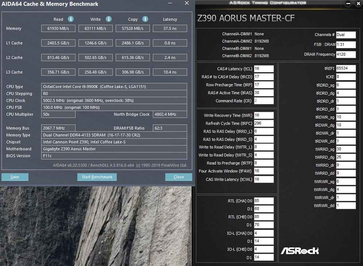This screenshot has width=363, height=266.
Task: Click the Motherboard field Gigabyte Z390 Aorus Master
Action: [x=114, y=149]
